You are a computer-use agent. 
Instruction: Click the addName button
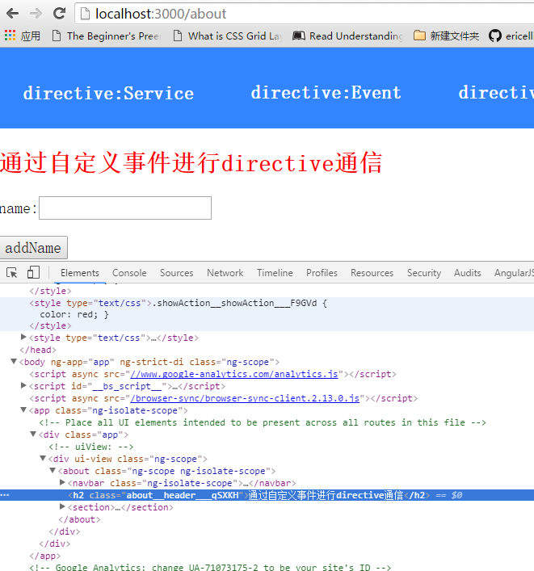[x=33, y=248]
